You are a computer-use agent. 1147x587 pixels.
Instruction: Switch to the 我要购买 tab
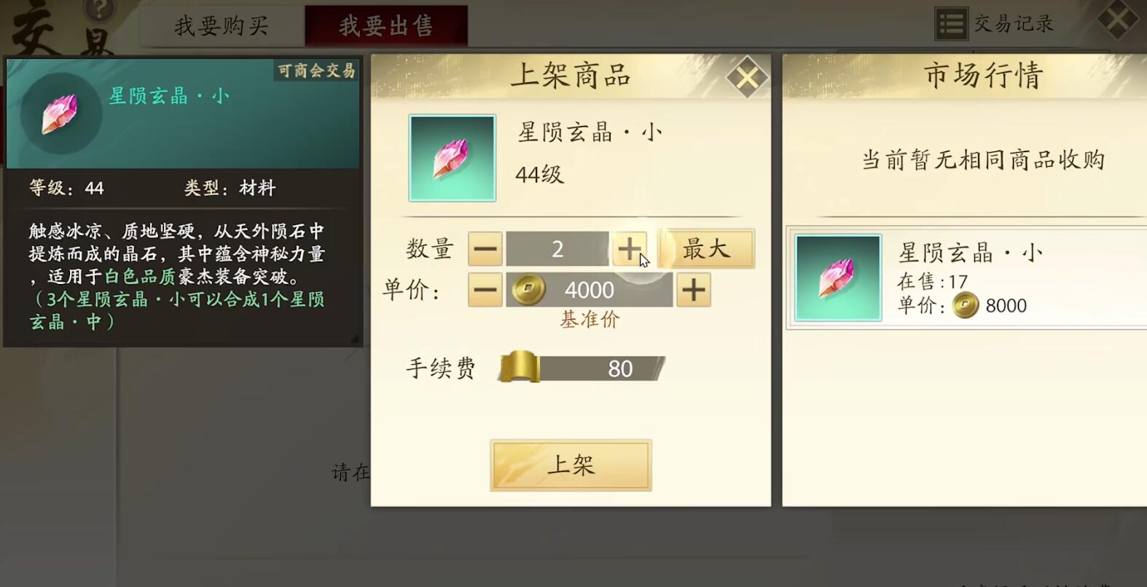pyautogui.click(x=222, y=26)
